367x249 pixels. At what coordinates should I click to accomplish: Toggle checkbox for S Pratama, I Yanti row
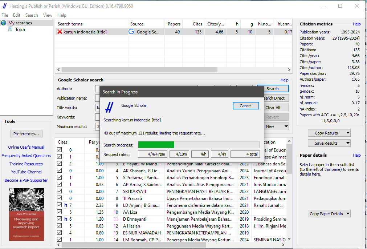tap(60, 177)
